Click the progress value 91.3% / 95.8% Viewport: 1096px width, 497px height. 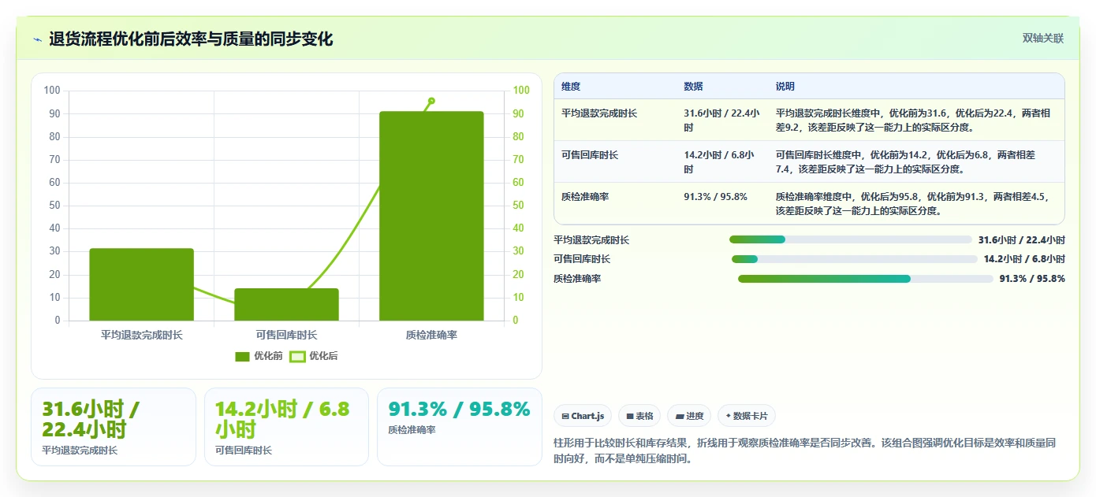pyautogui.click(x=1032, y=279)
